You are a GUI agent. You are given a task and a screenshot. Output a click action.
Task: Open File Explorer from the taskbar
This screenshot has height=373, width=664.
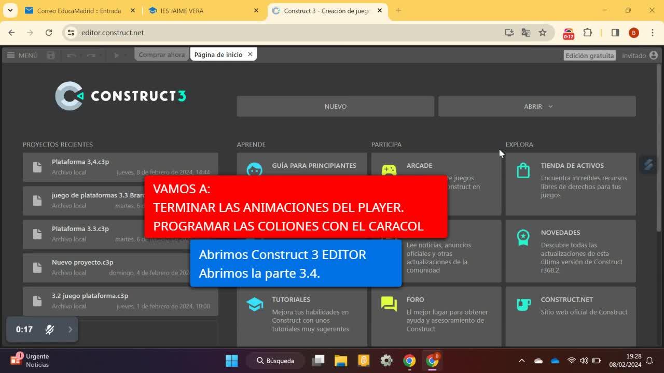tap(341, 361)
